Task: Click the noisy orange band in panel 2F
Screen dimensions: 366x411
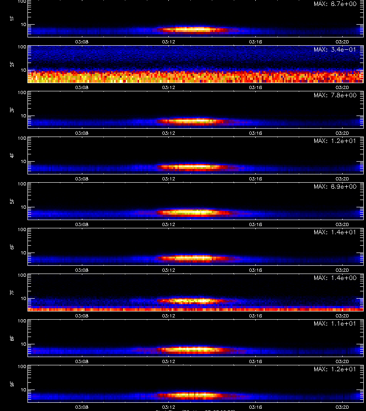Action: [195, 77]
